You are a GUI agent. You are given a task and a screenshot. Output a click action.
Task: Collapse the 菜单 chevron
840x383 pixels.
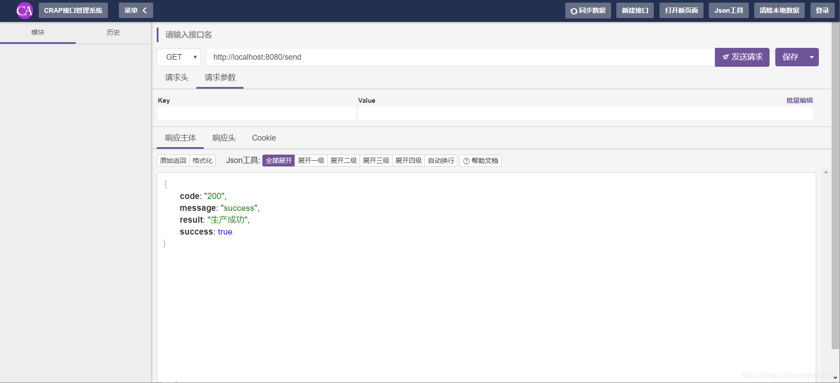coord(144,11)
